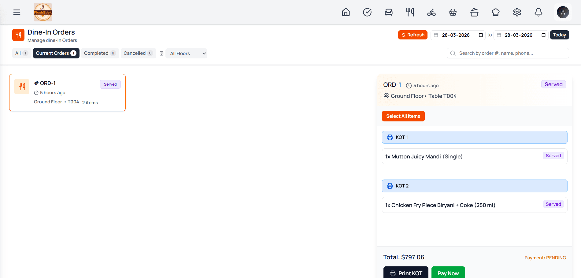581x278 pixels.
Task: Click the printer icon on KOT 1
Action: [x=390, y=137]
